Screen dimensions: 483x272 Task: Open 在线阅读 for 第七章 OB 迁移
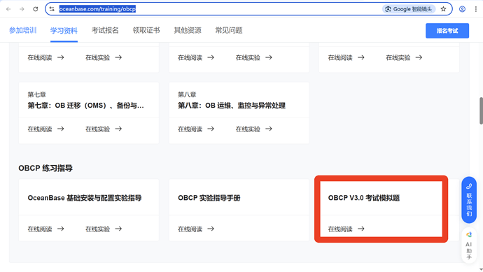pyautogui.click(x=45, y=129)
